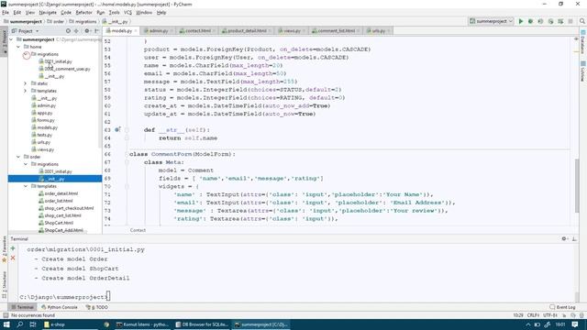This screenshot has height=330, width=587.
Task: Open the run configuration dropdown summerproject
Action: click(x=492, y=21)
